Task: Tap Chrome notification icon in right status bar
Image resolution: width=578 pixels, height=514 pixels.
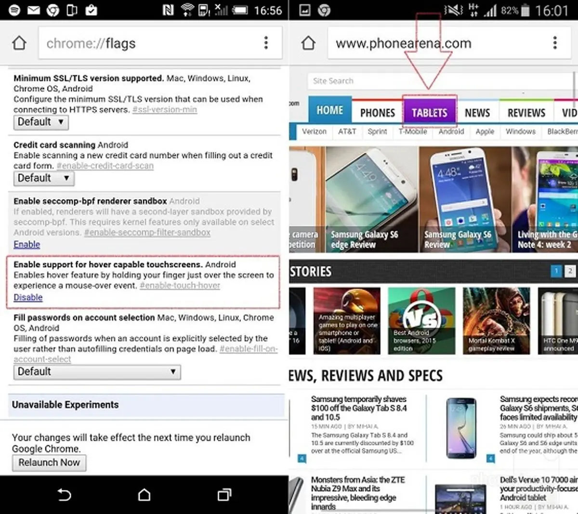Action: 324,10
